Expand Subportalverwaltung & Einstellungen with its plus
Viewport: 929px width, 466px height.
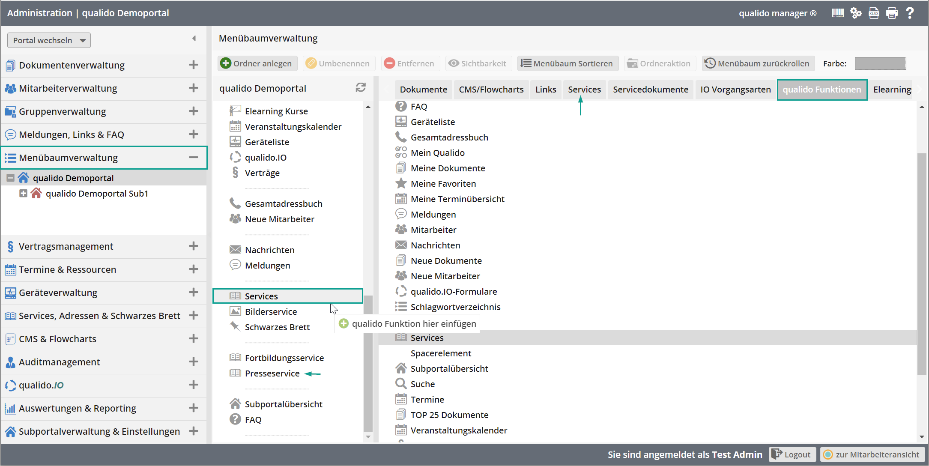(194, 431)
